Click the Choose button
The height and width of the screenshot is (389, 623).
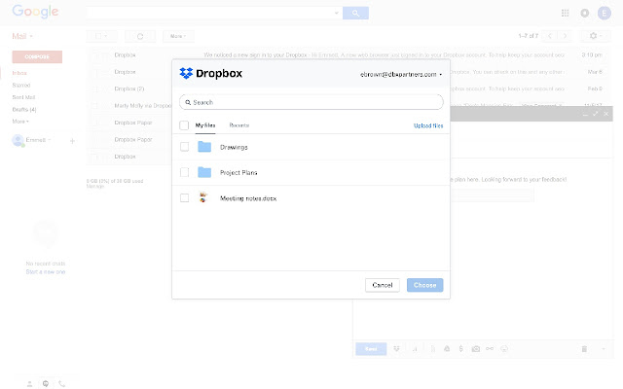424,285
